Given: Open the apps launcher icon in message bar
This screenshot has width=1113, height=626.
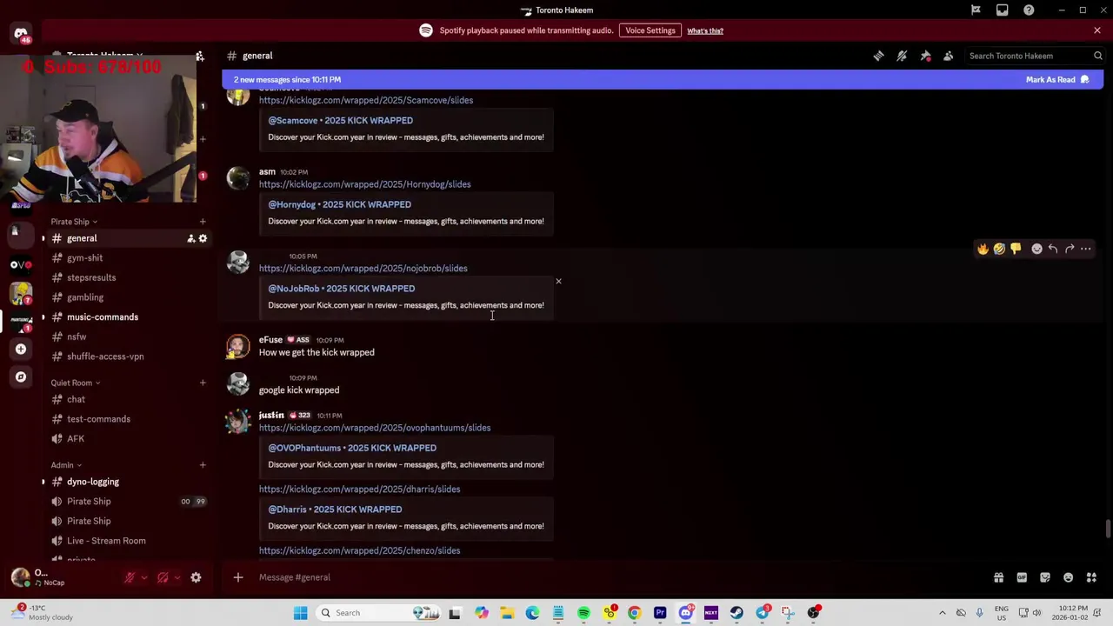Looking at the screenshot, I should pyautogui.click(x=1091, y=577).
